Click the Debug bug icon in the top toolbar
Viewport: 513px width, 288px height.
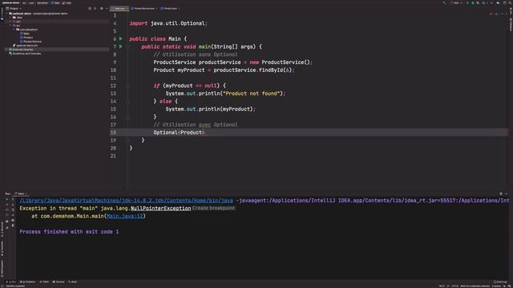[x=473, y=3]
